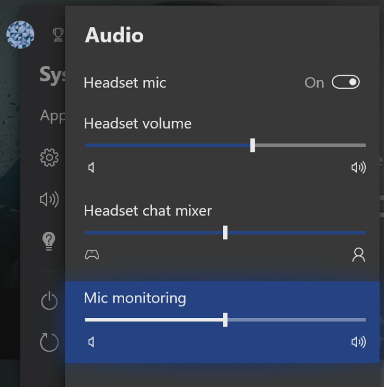
Task: Click the Power icon in sidebar
Action: [49, 301]
